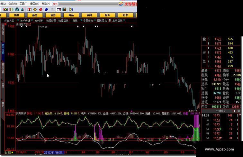
Task: Click the small red icon at chart corner
Action: coord(5,24)
